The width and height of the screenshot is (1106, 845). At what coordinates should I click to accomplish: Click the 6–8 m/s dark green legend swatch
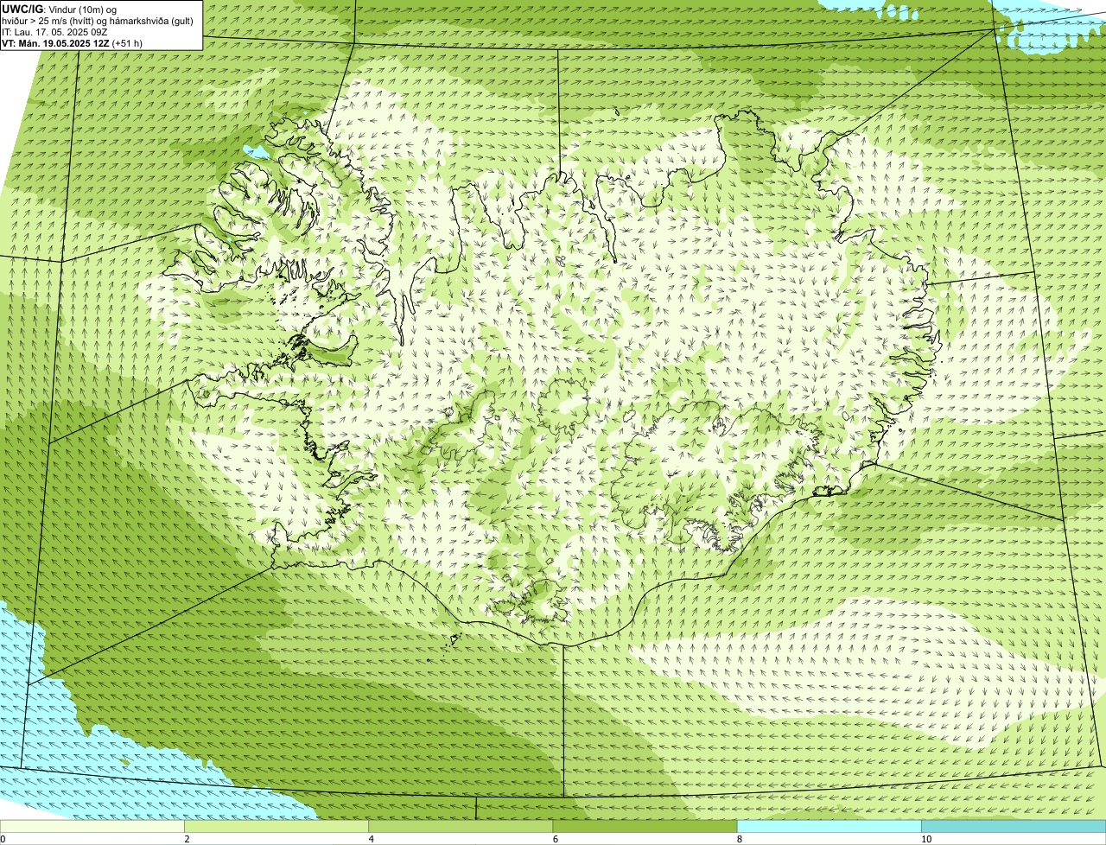645,827
